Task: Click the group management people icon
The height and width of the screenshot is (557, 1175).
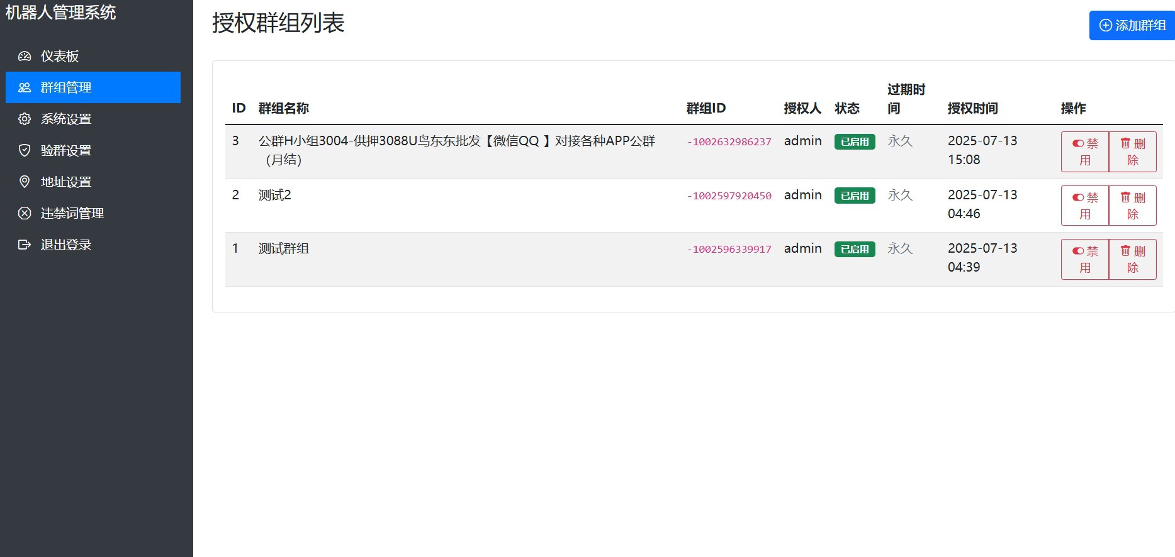Action: [x=25, y=87]
